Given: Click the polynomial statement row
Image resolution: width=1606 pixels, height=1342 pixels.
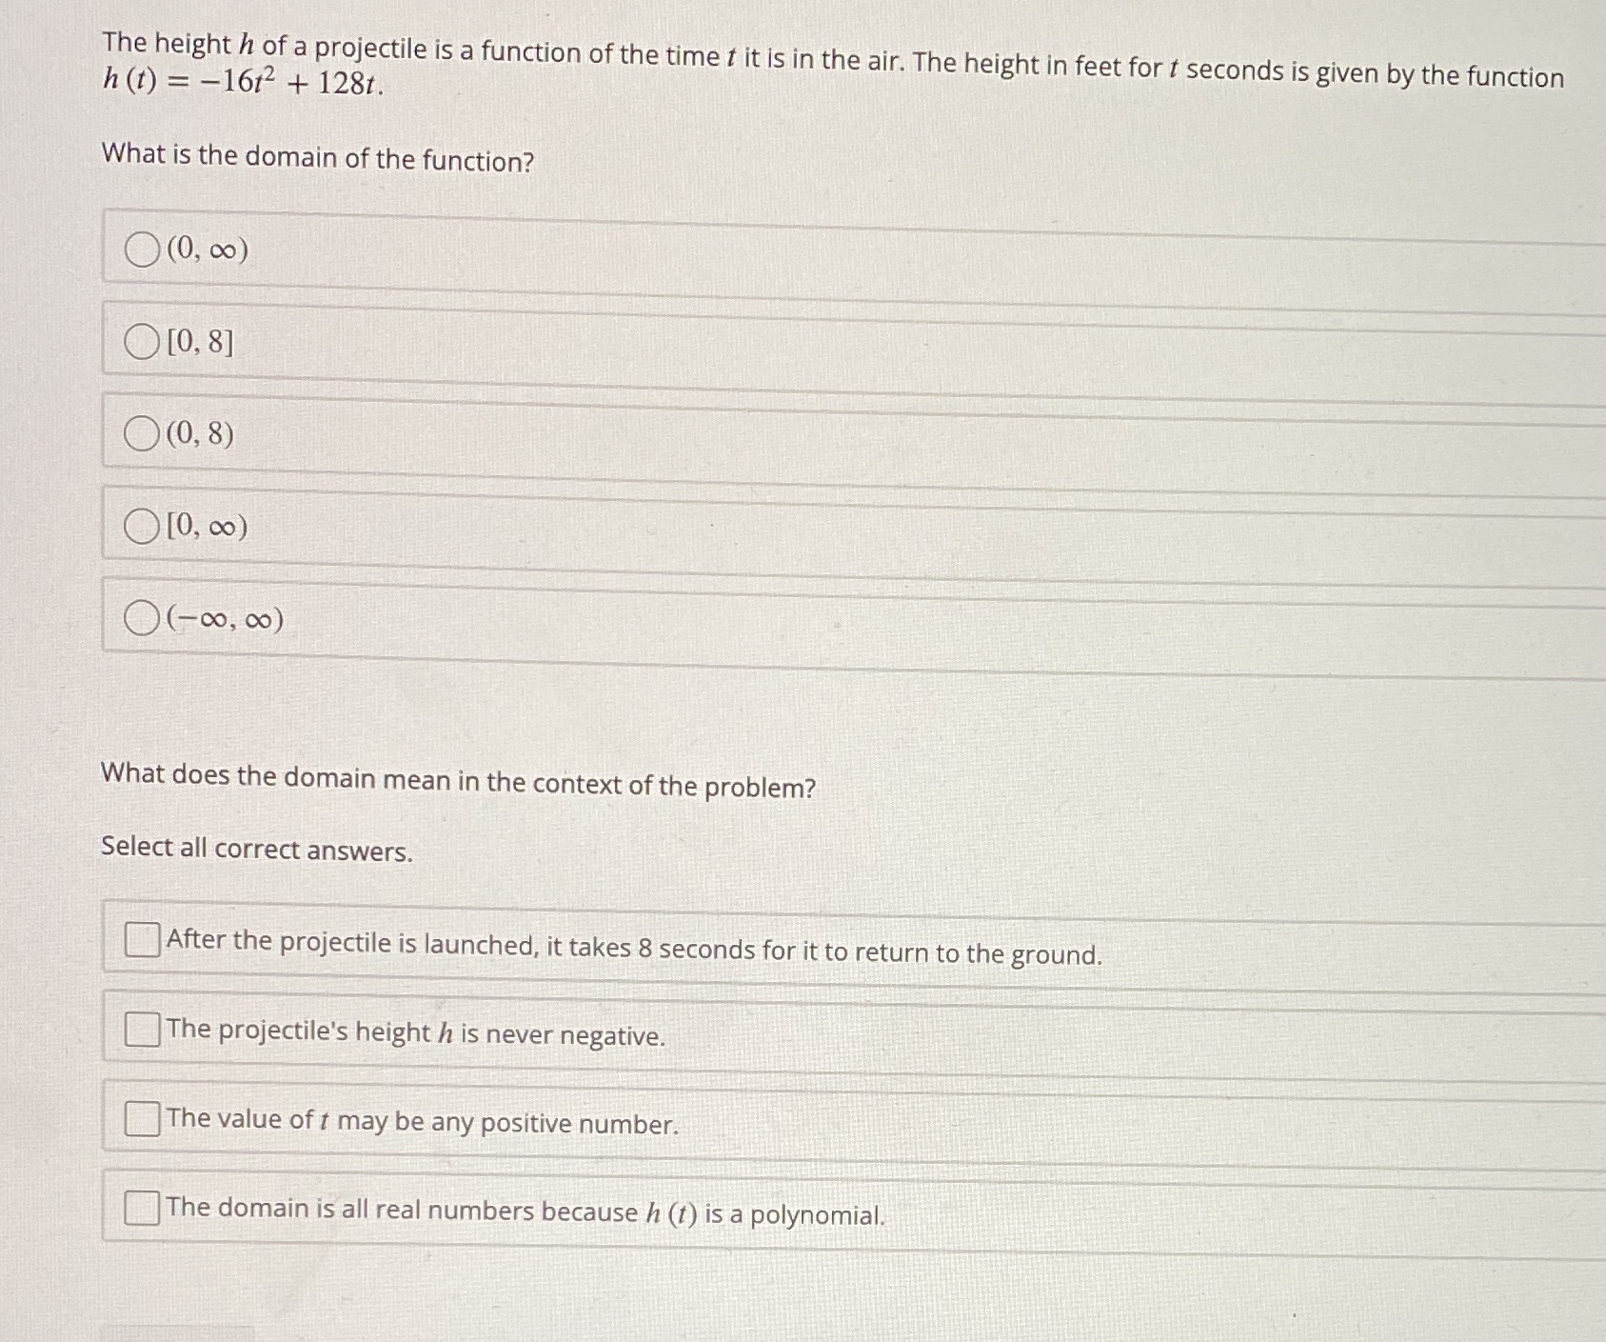Looking at the screenshot, I should point(524,1212).
